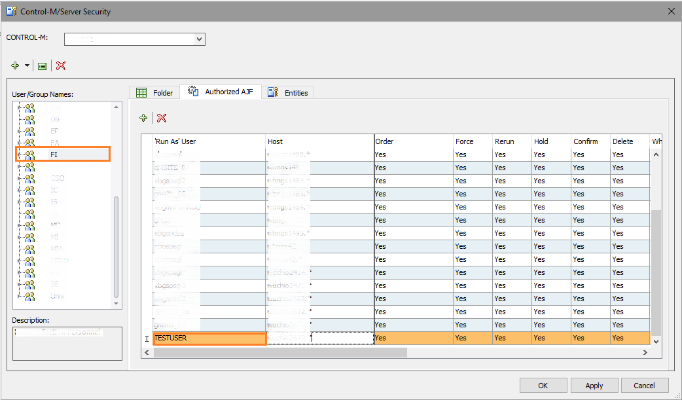Open the arrow menu beside the add icon
The width and height of the screenshot is (682, 400).
point(27,66)
